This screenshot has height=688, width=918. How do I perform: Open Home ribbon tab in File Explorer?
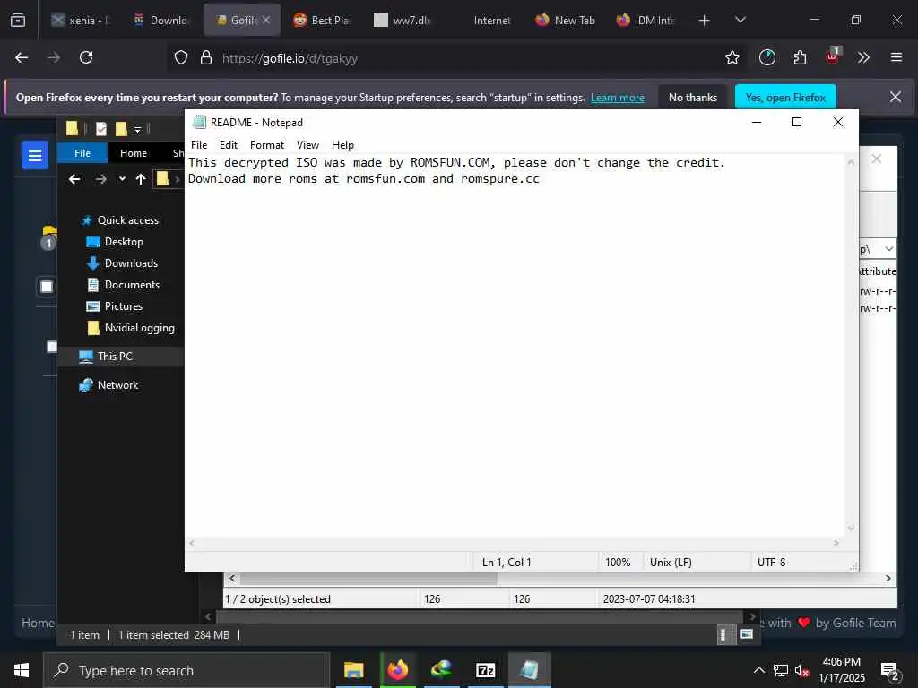click(x=134, y=153)
